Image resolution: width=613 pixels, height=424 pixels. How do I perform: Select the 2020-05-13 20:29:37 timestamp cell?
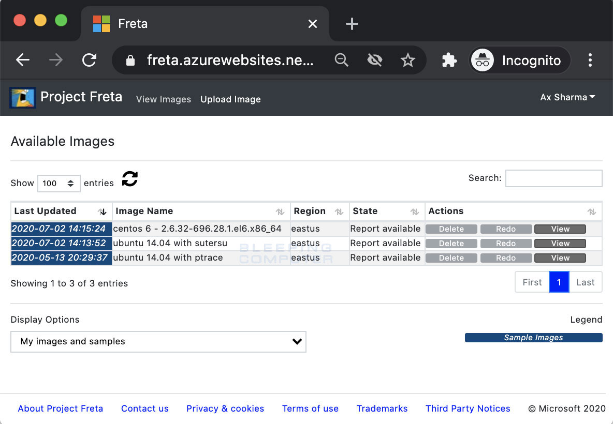point(62,258)
